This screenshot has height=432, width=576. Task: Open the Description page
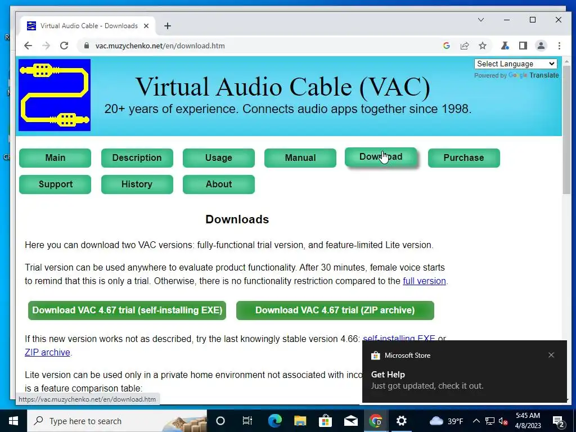tap(137, 157)
